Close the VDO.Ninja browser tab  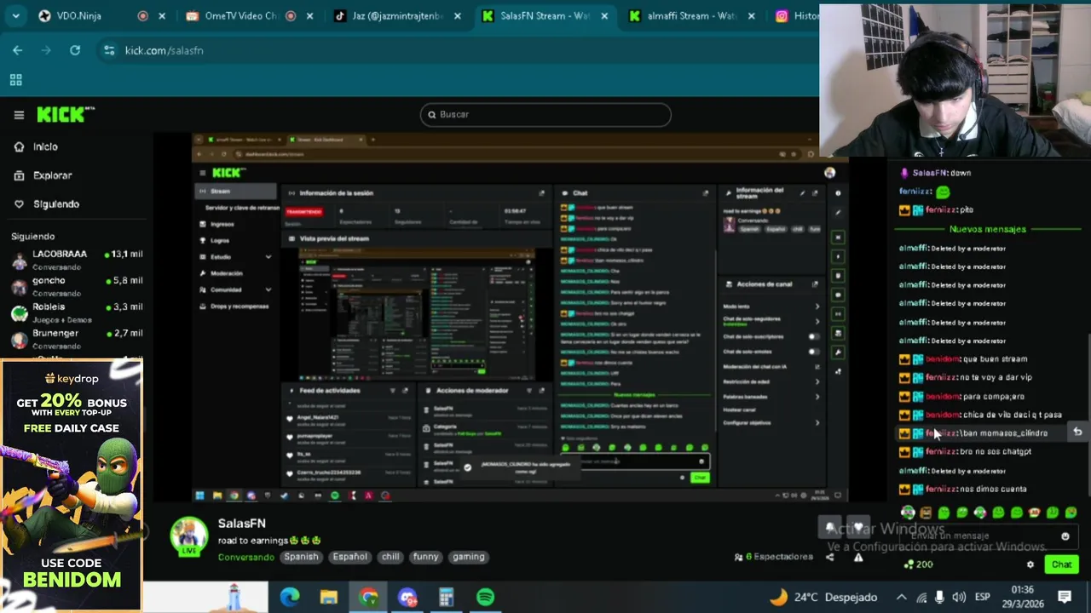click(162, 15)
